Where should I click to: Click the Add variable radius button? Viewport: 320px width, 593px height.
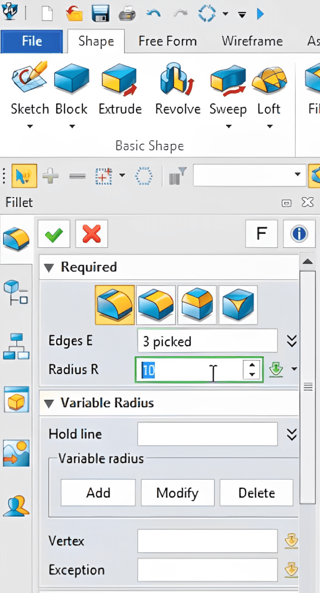coord(98,492)
